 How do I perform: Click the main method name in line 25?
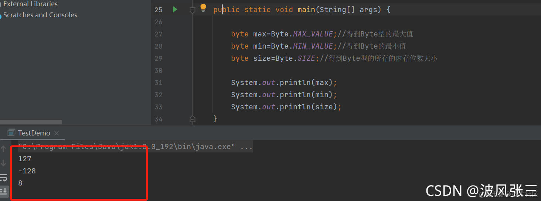(x=306, y=10)
